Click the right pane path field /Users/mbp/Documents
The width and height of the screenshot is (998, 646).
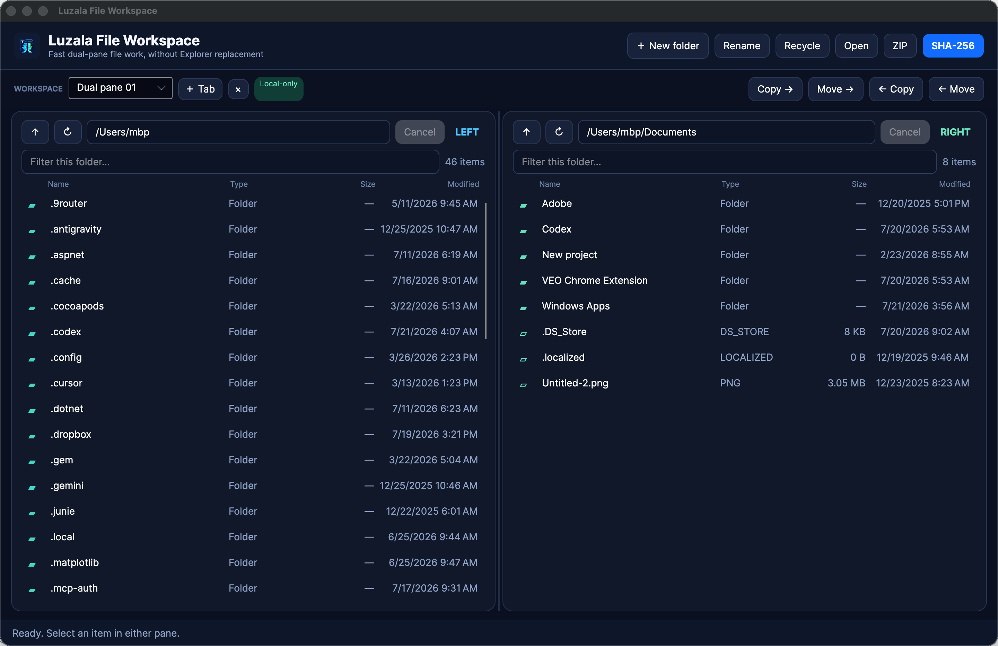coord(726,132)
